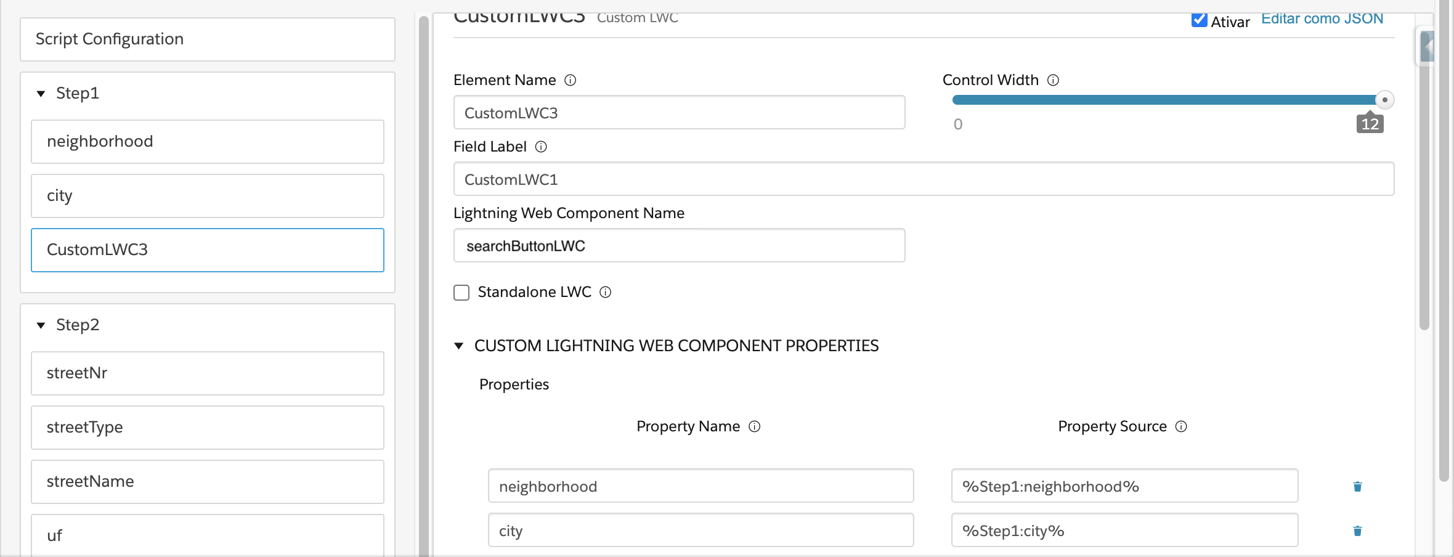Click info icon beside Control Width

coord(1054,80)
